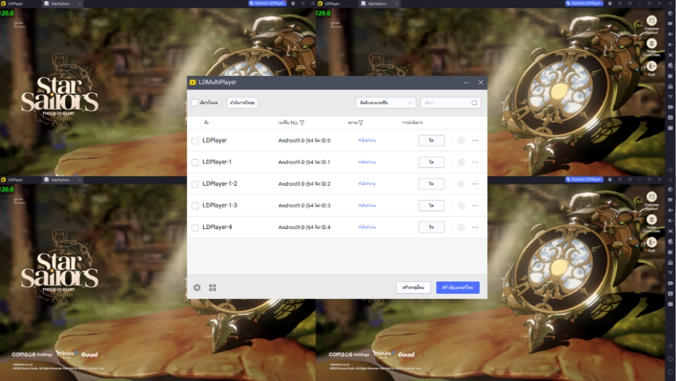Click Delete Cache Data in top-right game
Viewport: 676px width, 381px height.
[x=652, y=48]
